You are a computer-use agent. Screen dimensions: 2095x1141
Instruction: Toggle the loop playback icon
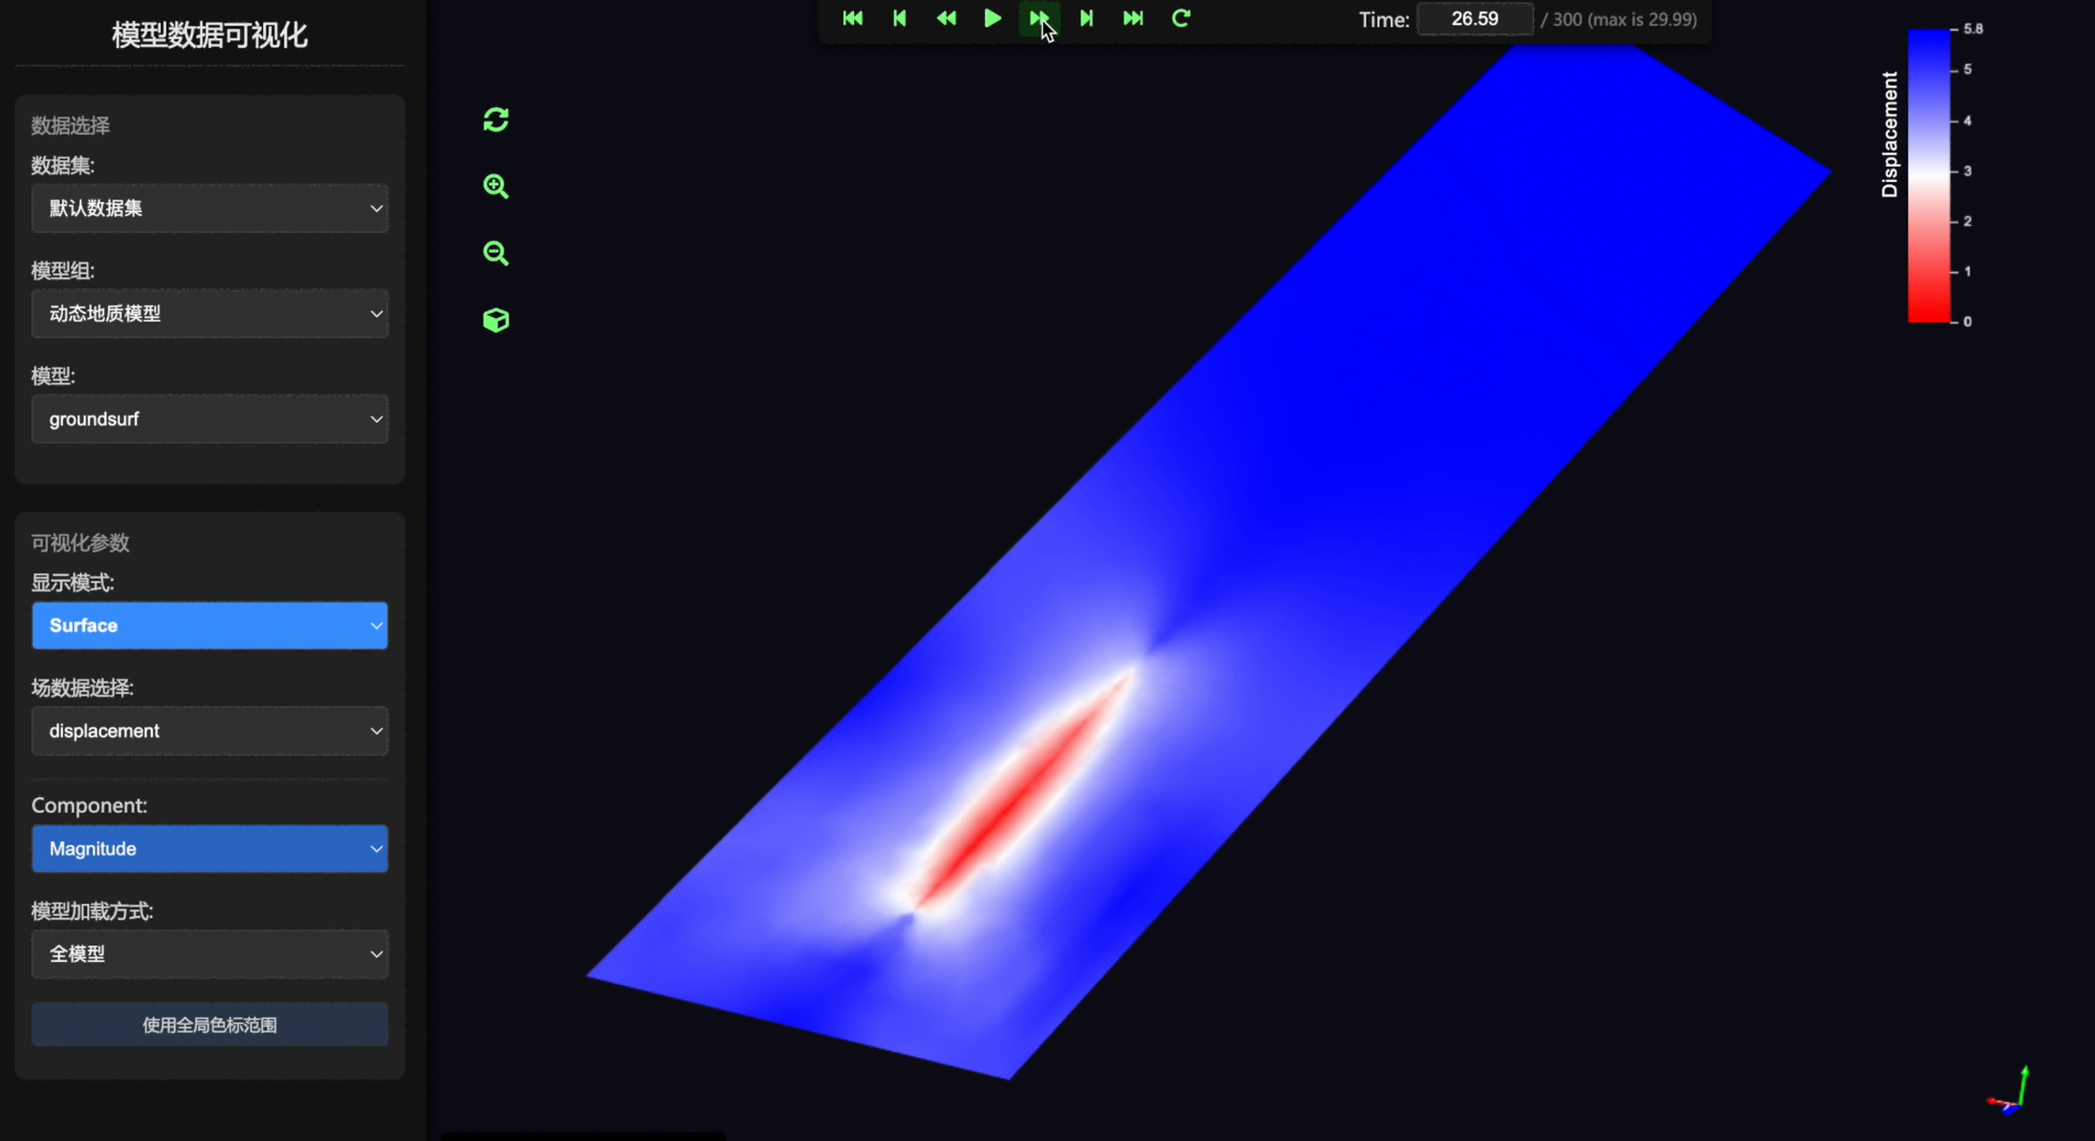pos(1181,18)
